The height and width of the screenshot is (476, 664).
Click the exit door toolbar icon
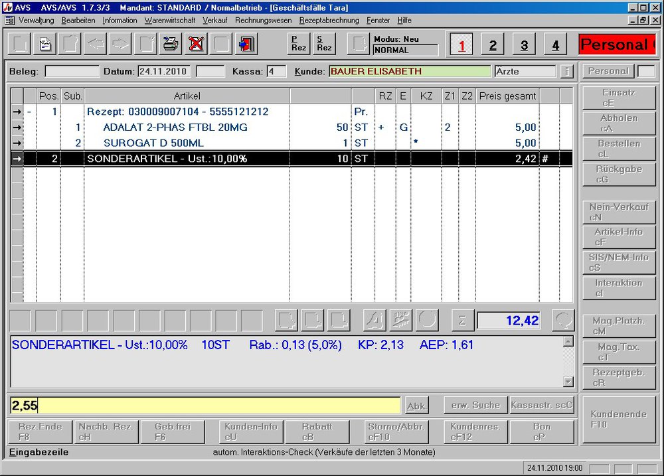click(246, 44)
